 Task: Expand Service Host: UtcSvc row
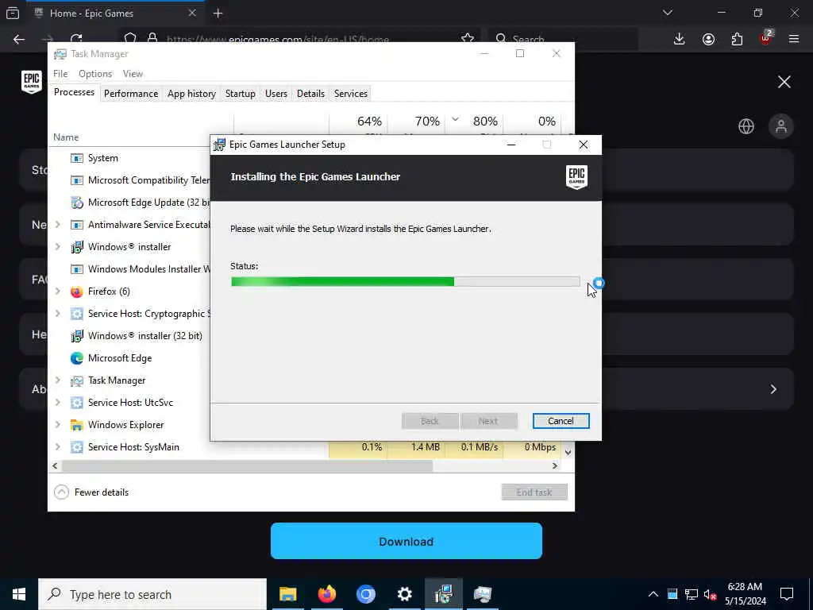[58, 403]
